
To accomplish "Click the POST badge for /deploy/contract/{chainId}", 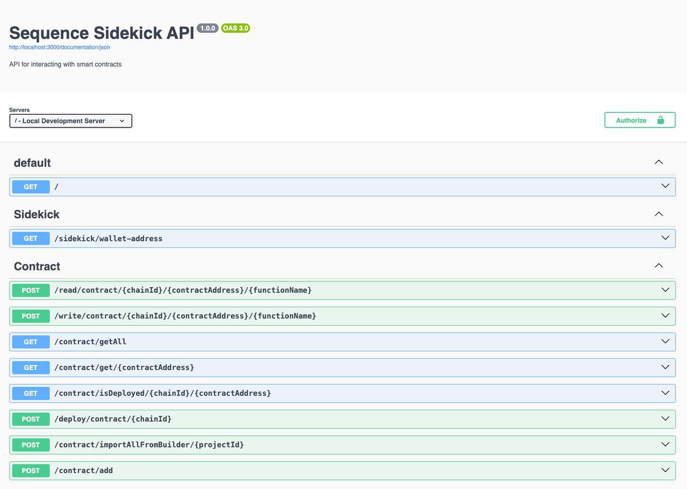I will [31, 419].
